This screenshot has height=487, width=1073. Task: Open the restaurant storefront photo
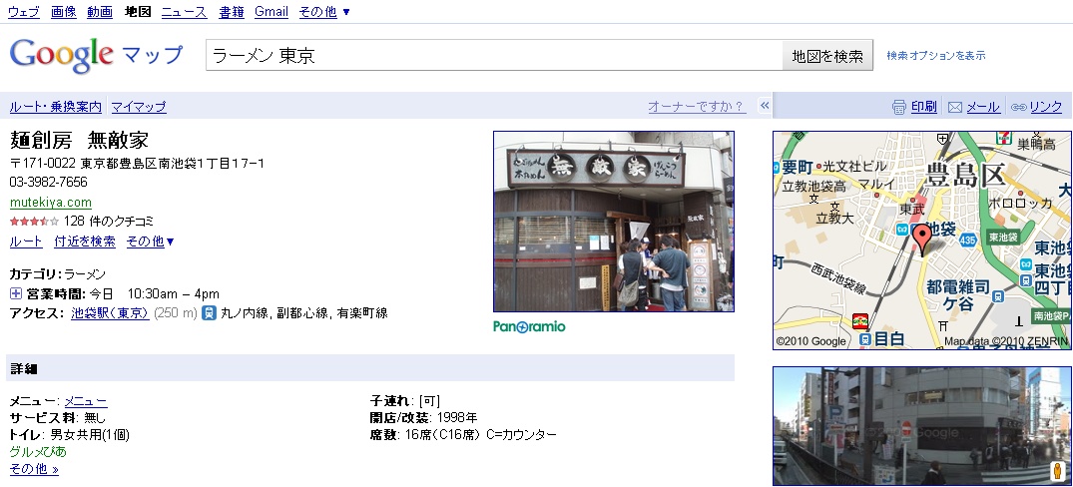614,222
